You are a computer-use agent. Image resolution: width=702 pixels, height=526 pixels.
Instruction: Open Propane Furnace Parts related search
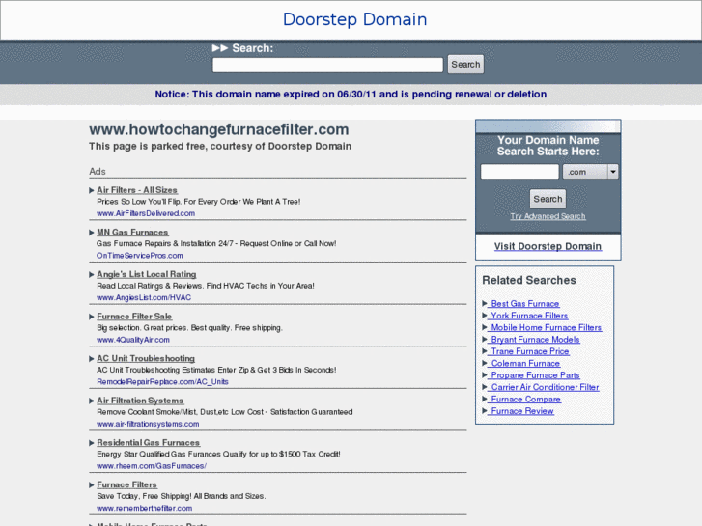coord(535,375)
